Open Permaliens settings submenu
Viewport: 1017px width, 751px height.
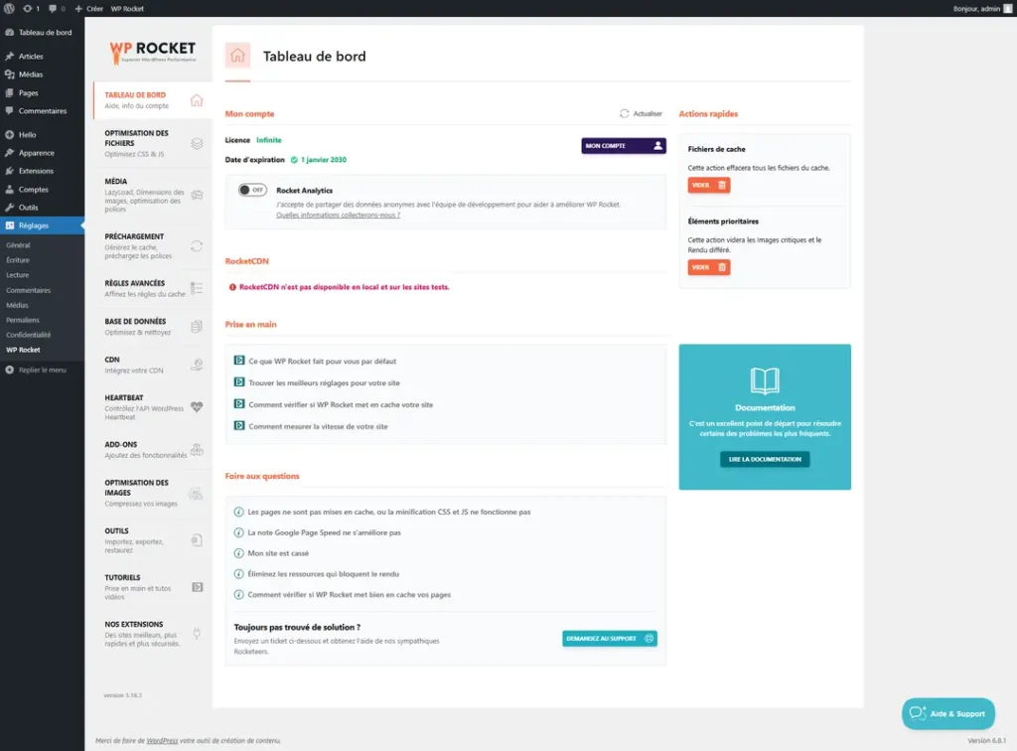(23, 320)
